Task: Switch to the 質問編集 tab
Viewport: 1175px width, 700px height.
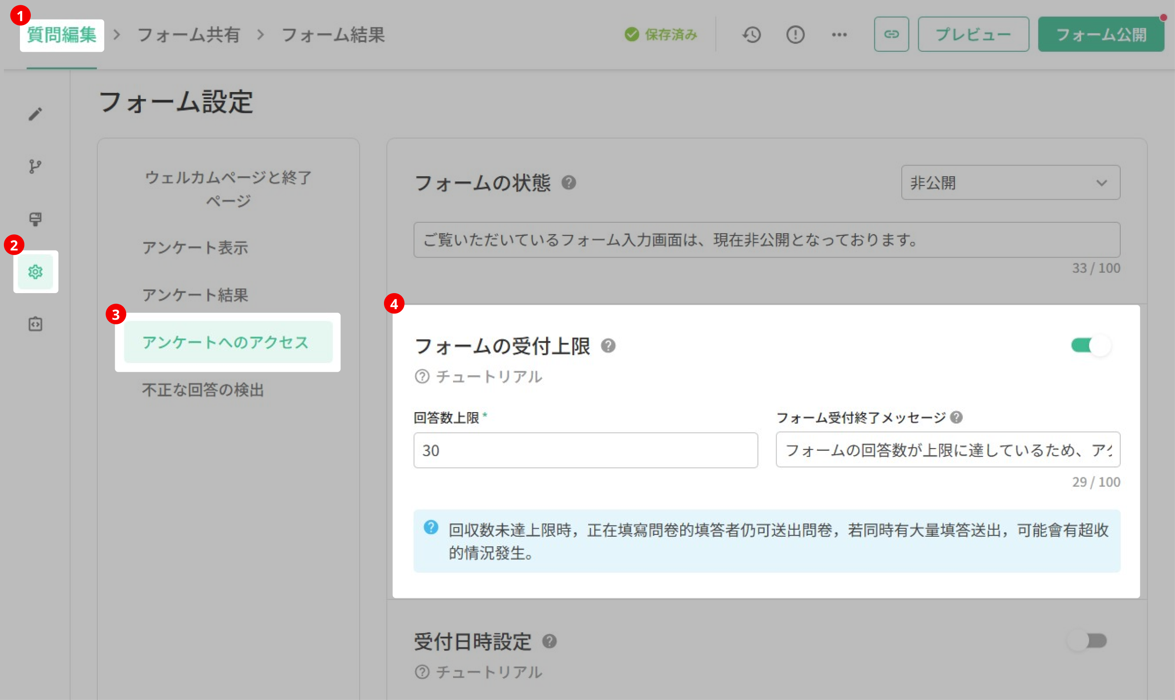Action: pos(61,35)
